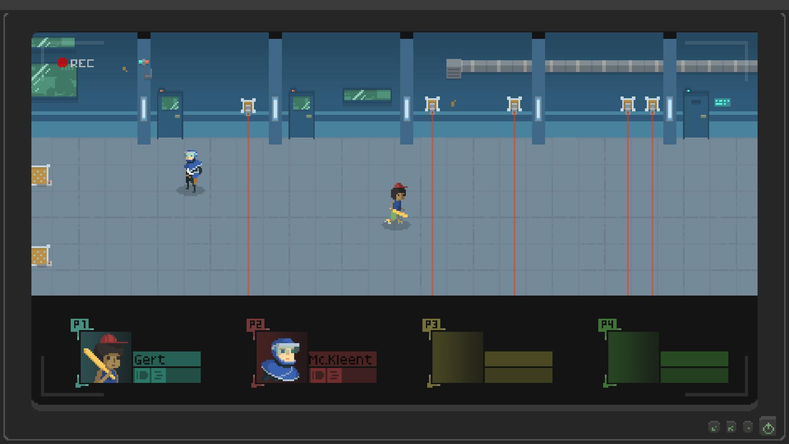This screenshot has width=789, height=444.
Task: Click the first battery icon under Gert
Action: point(142,375)
